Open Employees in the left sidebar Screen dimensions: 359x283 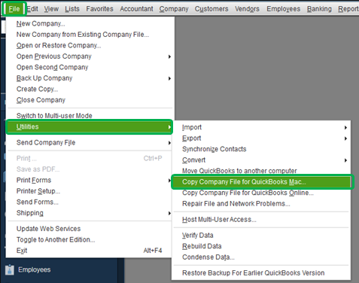35,269
